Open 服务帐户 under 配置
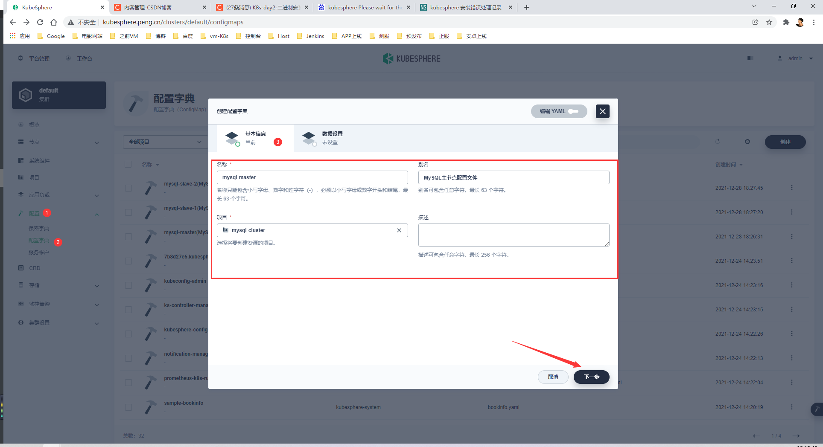 [39, 253]
